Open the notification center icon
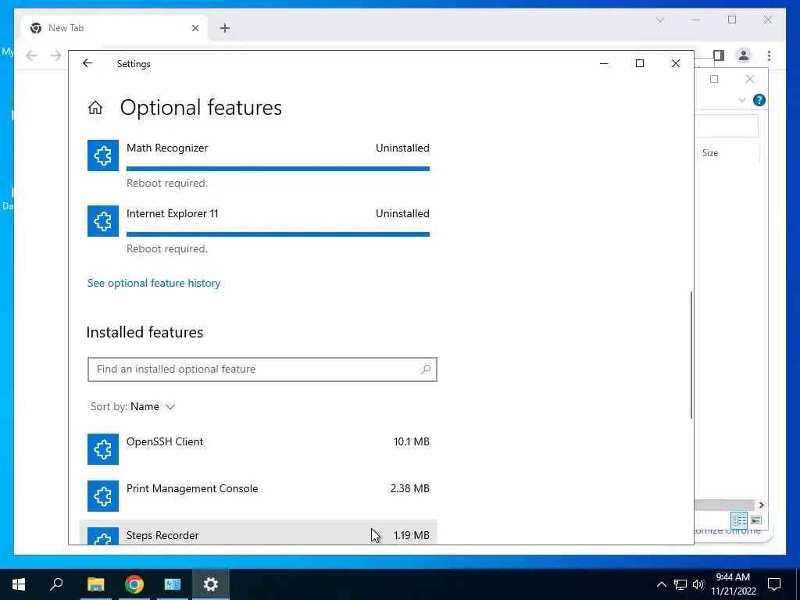The height and width of the screenshot is (600, 800). coord(774,584)
